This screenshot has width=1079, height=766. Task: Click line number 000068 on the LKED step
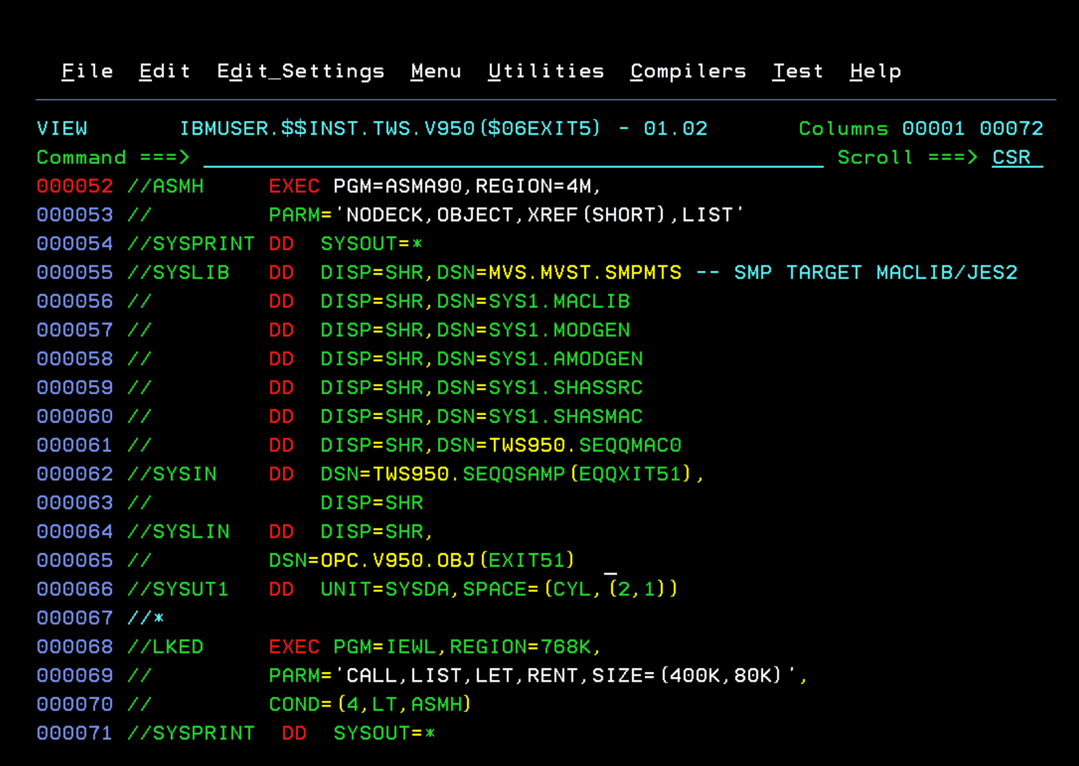(74, 646)
